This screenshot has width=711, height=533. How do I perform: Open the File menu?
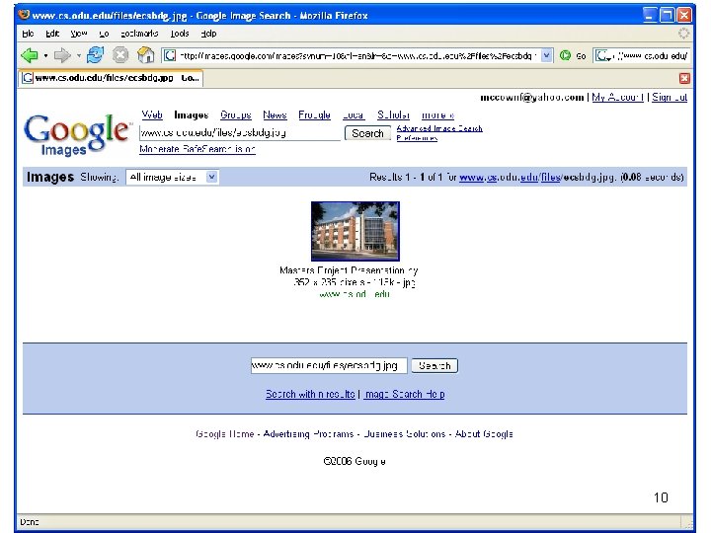[28, 34]
